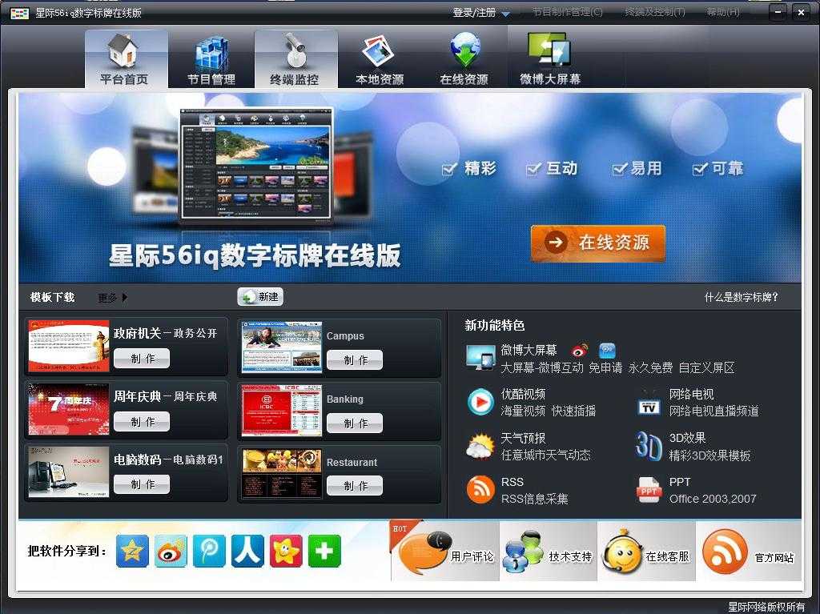Go to 本地资源 tab
Screen dimensions: 820x614
click(380, 58)
